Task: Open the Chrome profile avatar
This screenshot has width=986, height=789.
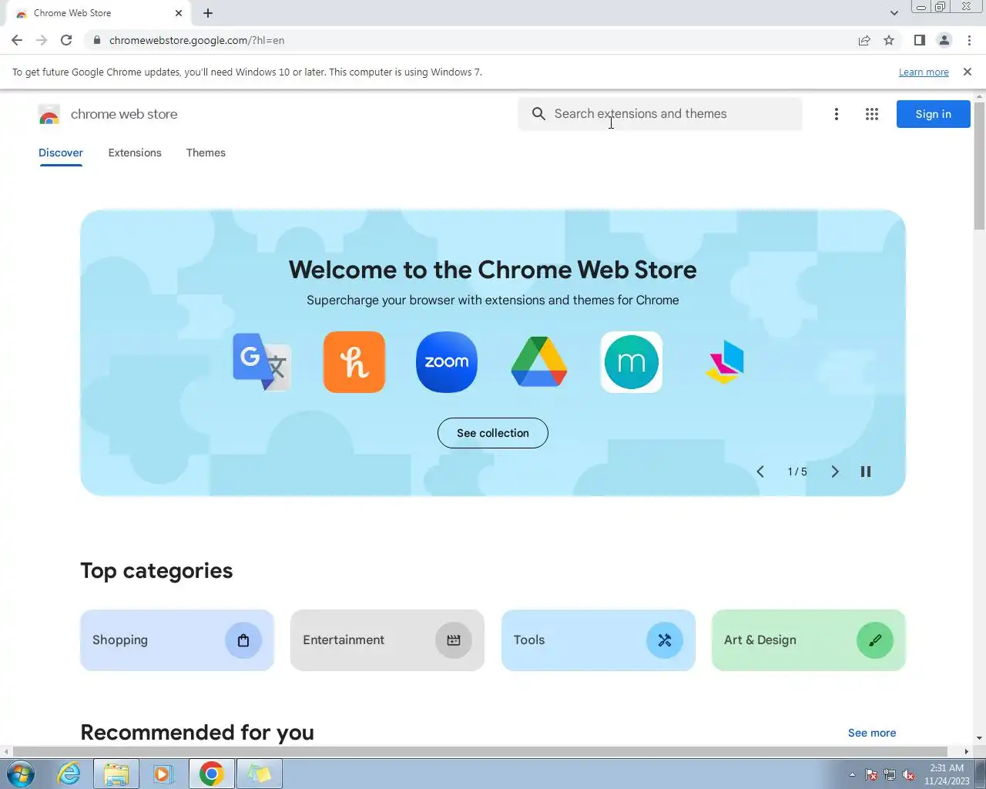Action: pyautogui.click(x=944, y=40)
